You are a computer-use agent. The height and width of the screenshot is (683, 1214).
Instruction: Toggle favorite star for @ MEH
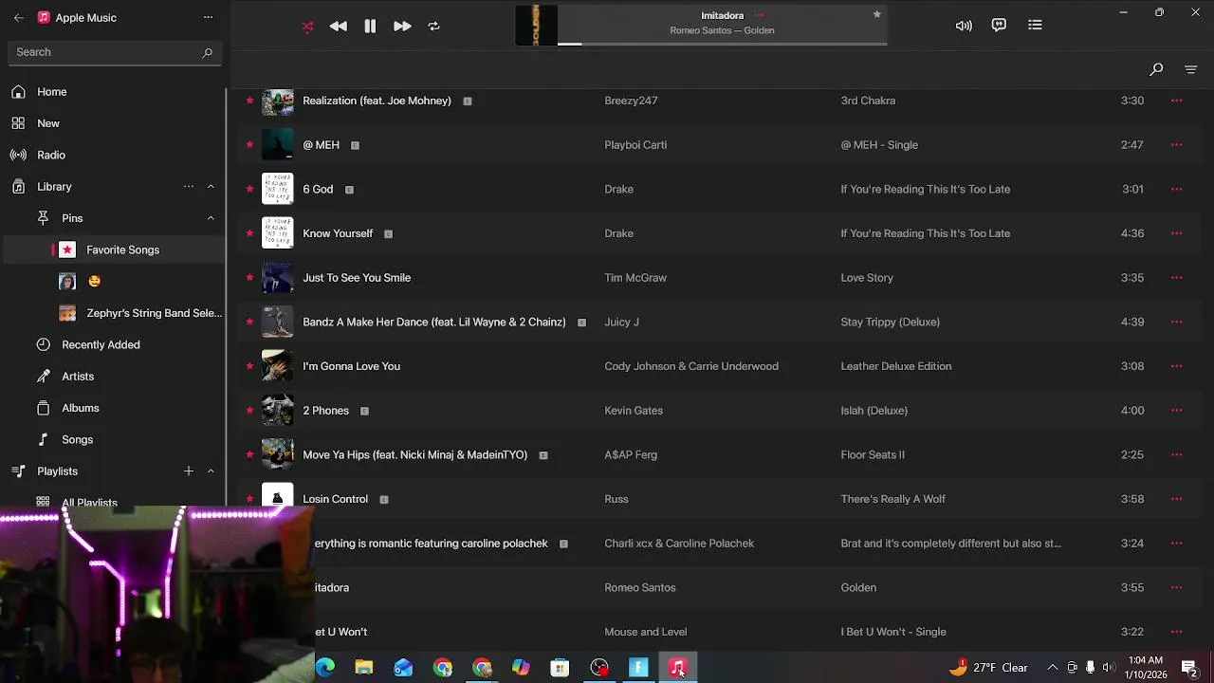(x=249, y=144)
